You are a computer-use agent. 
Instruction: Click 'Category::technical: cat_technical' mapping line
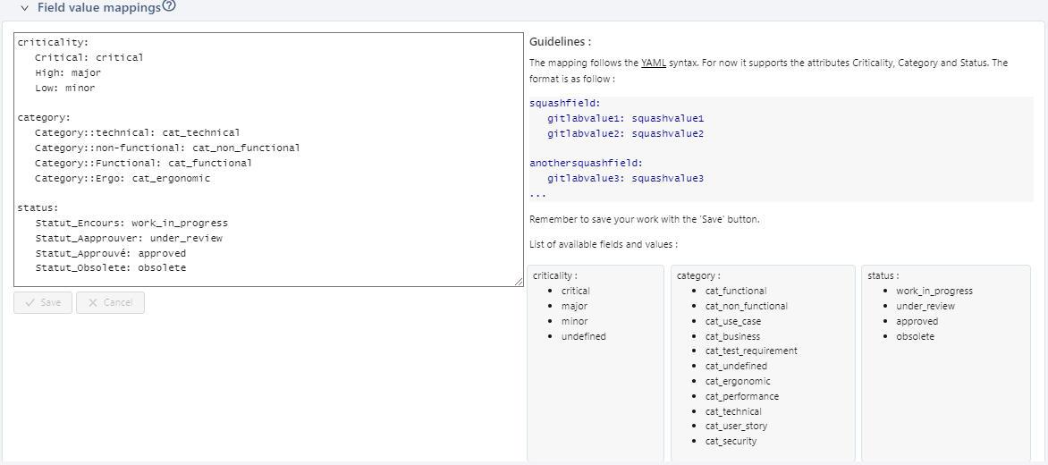click(x=137, y=132)
